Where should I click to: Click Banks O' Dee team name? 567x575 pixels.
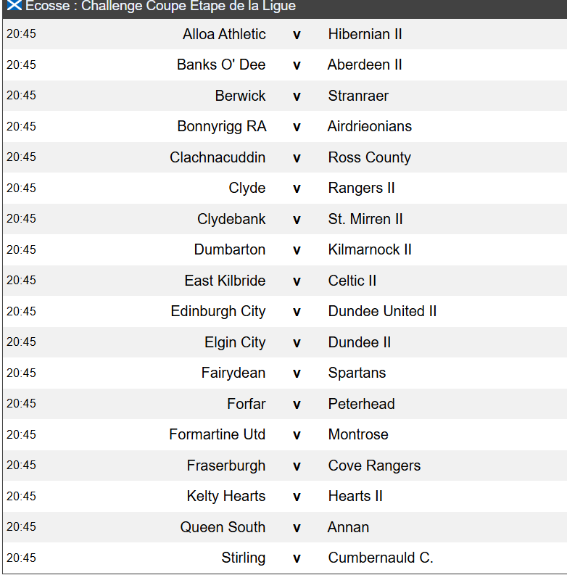pos(221,65)
